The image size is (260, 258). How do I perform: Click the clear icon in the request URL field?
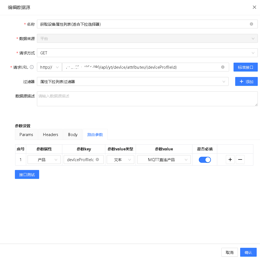223,67
